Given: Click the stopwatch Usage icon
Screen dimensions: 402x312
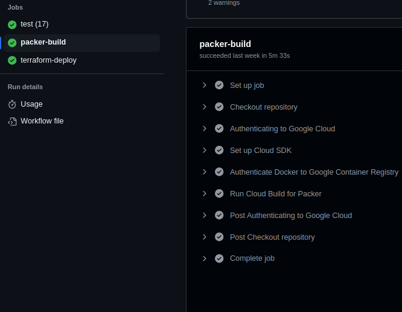Looking at the screenshot, I should 12,104.
